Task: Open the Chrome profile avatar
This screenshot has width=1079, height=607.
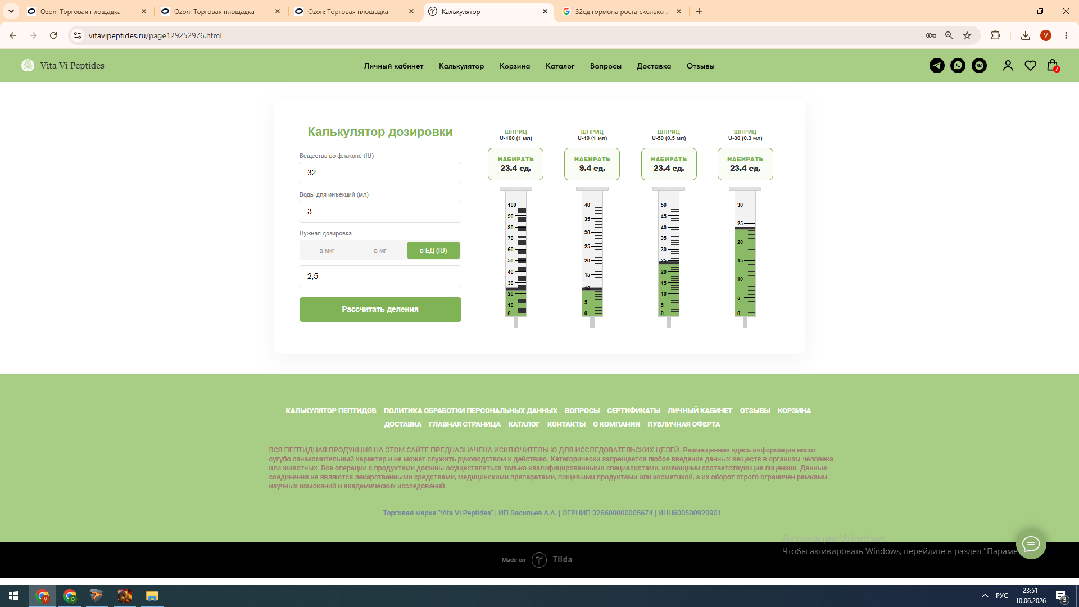Action: coord(1046,35)
